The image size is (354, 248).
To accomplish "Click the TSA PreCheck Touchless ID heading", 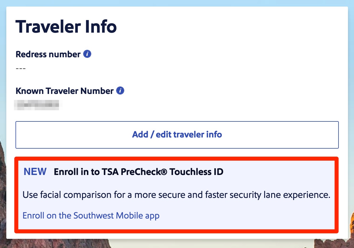I will 139,172.
